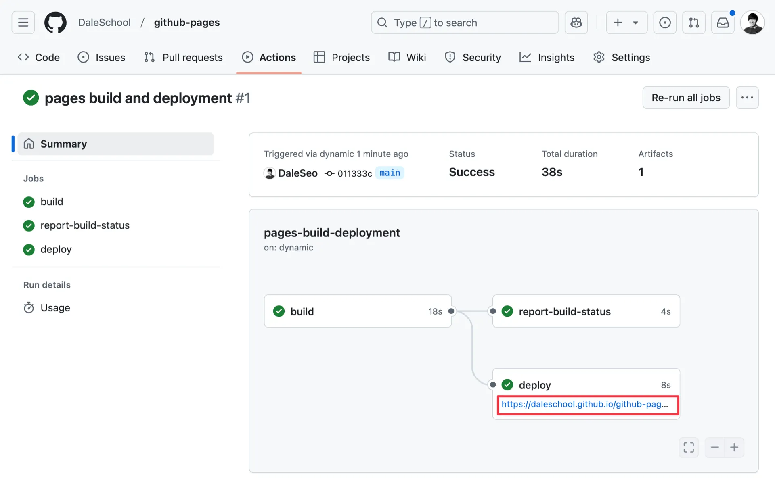
Task: Select the Summary section in the sidebar
Action: pos(63,144)
